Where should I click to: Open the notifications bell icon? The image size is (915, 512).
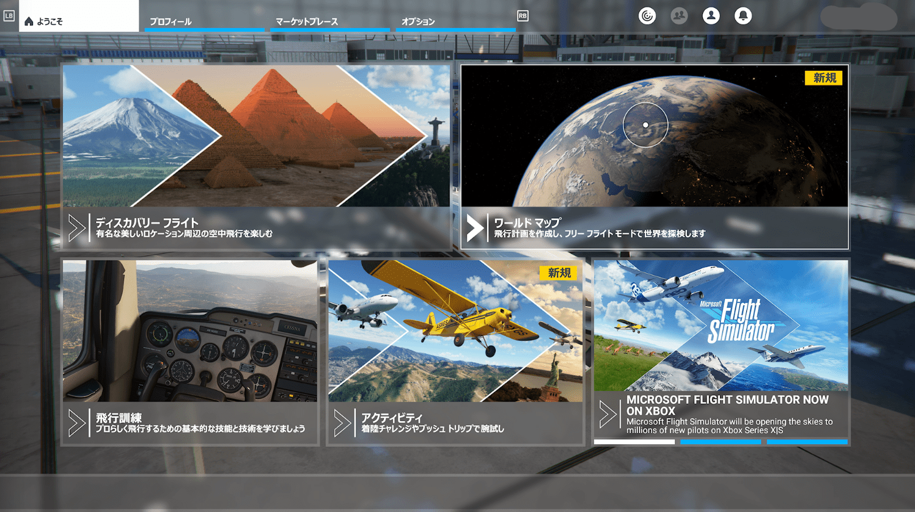point(743,16)
